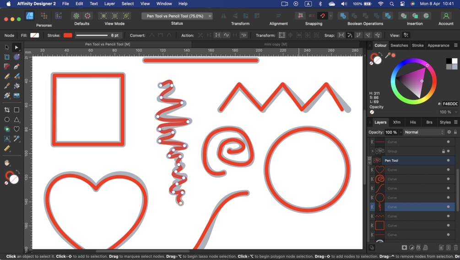Open the Designer persona icon
460x260 pixels.
coord(30,16)
